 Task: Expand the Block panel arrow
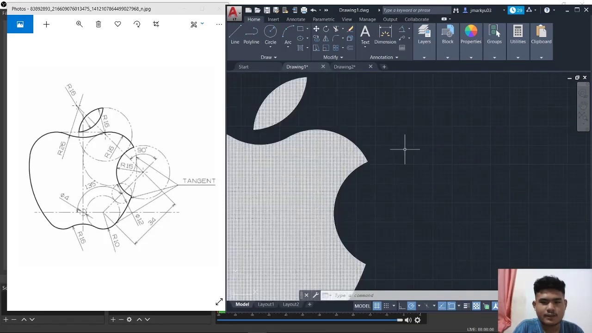(448, 57)
